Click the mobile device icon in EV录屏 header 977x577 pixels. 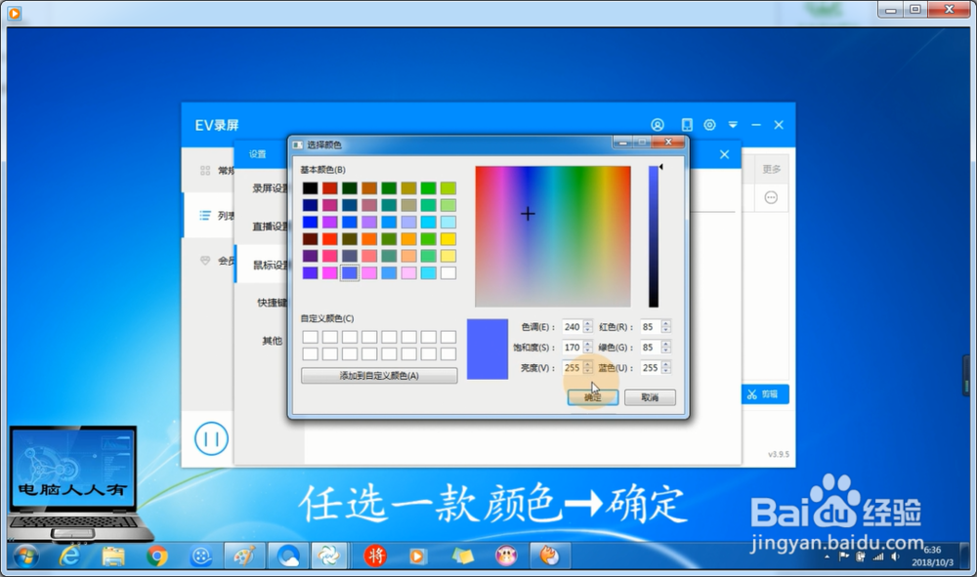tap(687, 125)
